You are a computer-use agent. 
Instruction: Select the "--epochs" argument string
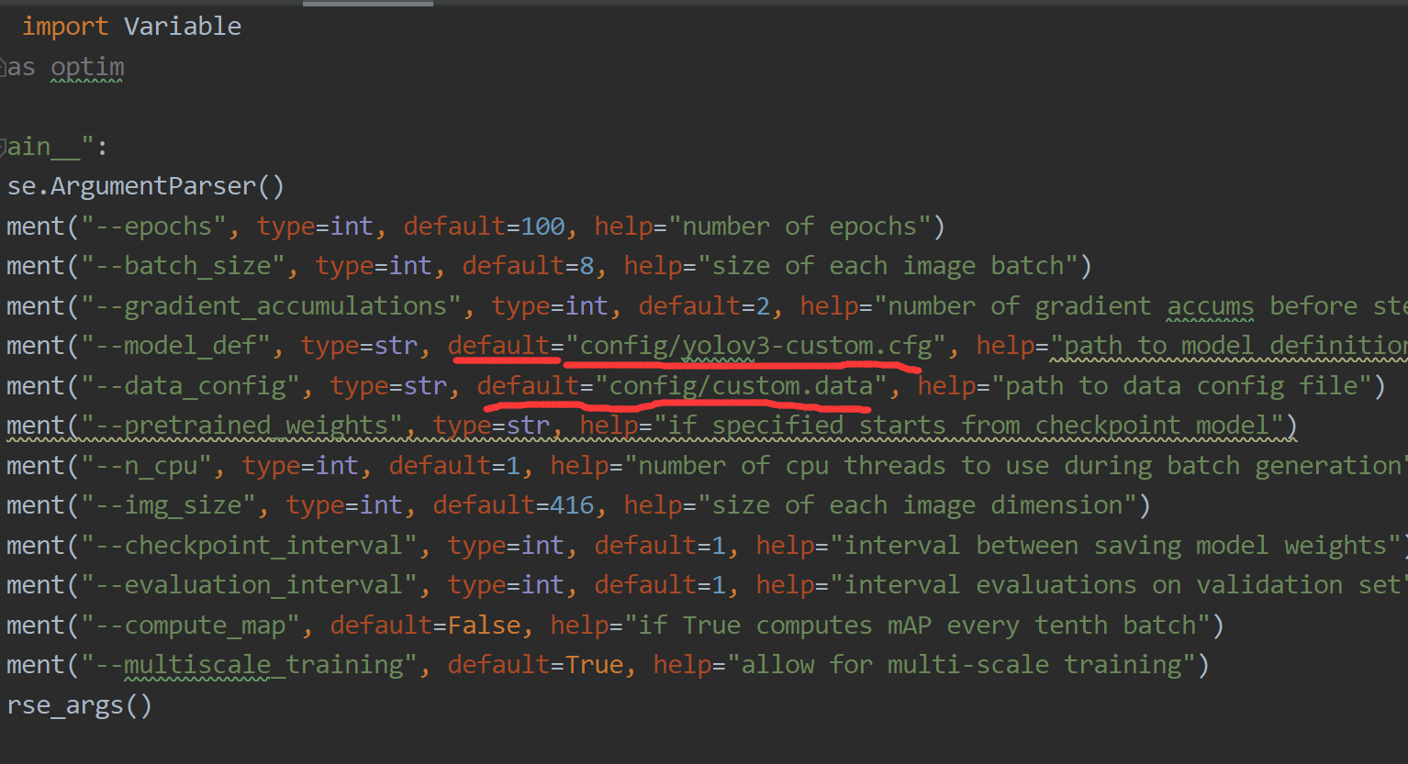point(153,227)
